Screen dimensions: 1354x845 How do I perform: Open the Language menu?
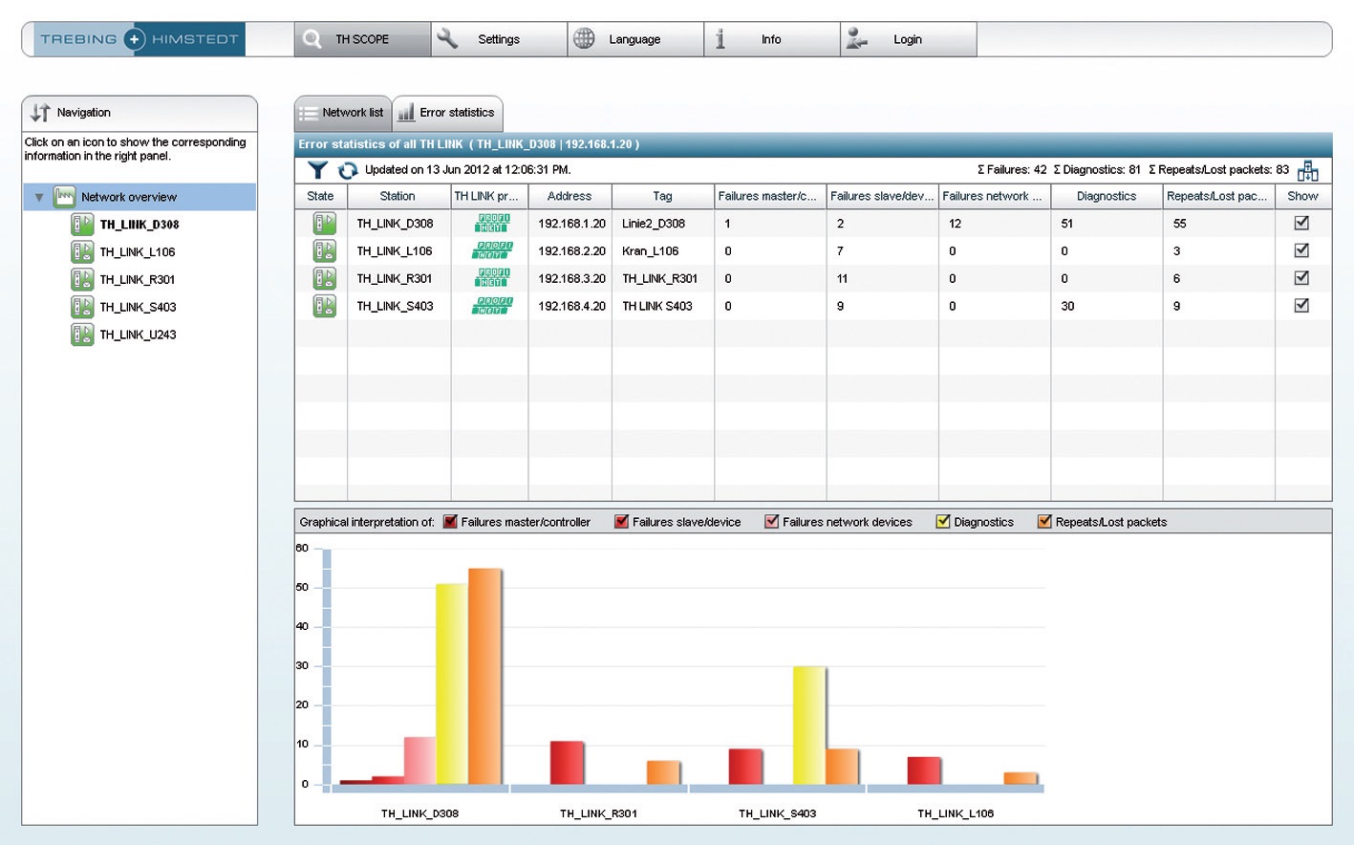pos(635,39)
